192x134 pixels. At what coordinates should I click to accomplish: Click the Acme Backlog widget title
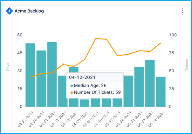click(29, 11)
